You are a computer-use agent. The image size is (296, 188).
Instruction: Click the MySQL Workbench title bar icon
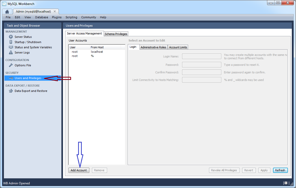tap(4, 4)
